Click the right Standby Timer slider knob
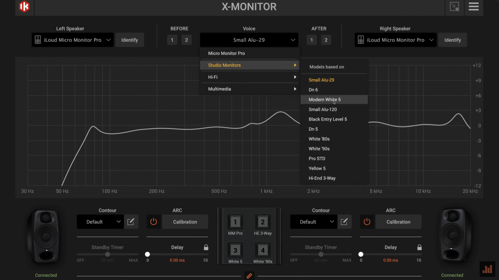 (x=321, y=254)
